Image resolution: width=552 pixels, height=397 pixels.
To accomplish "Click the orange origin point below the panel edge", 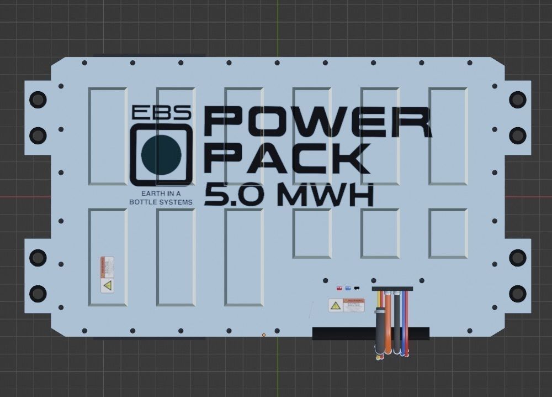I will pos(264,335).
